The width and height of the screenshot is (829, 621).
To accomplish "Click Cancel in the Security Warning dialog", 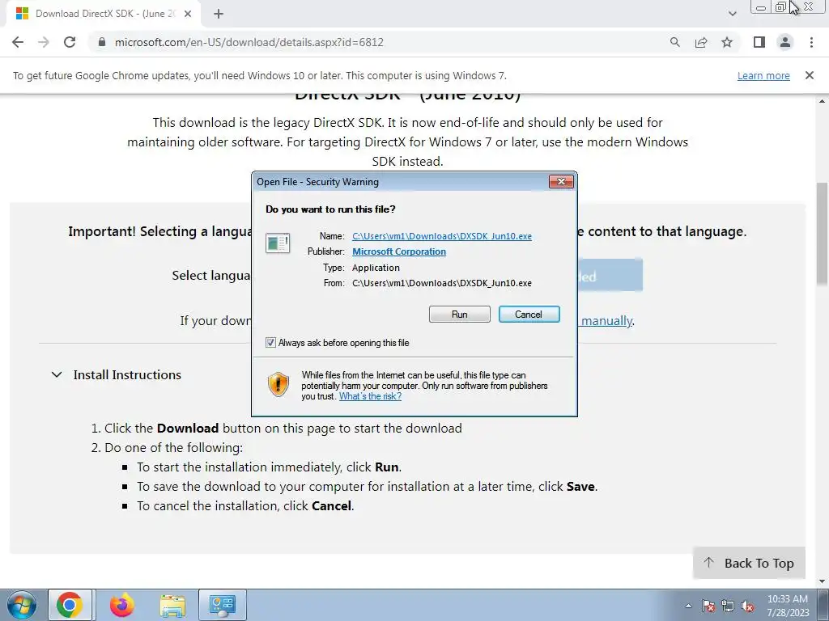I will (529, 315).
